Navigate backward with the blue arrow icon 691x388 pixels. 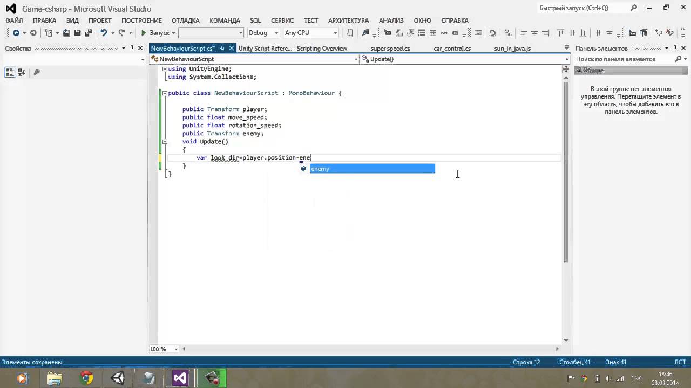click(16, 33)
